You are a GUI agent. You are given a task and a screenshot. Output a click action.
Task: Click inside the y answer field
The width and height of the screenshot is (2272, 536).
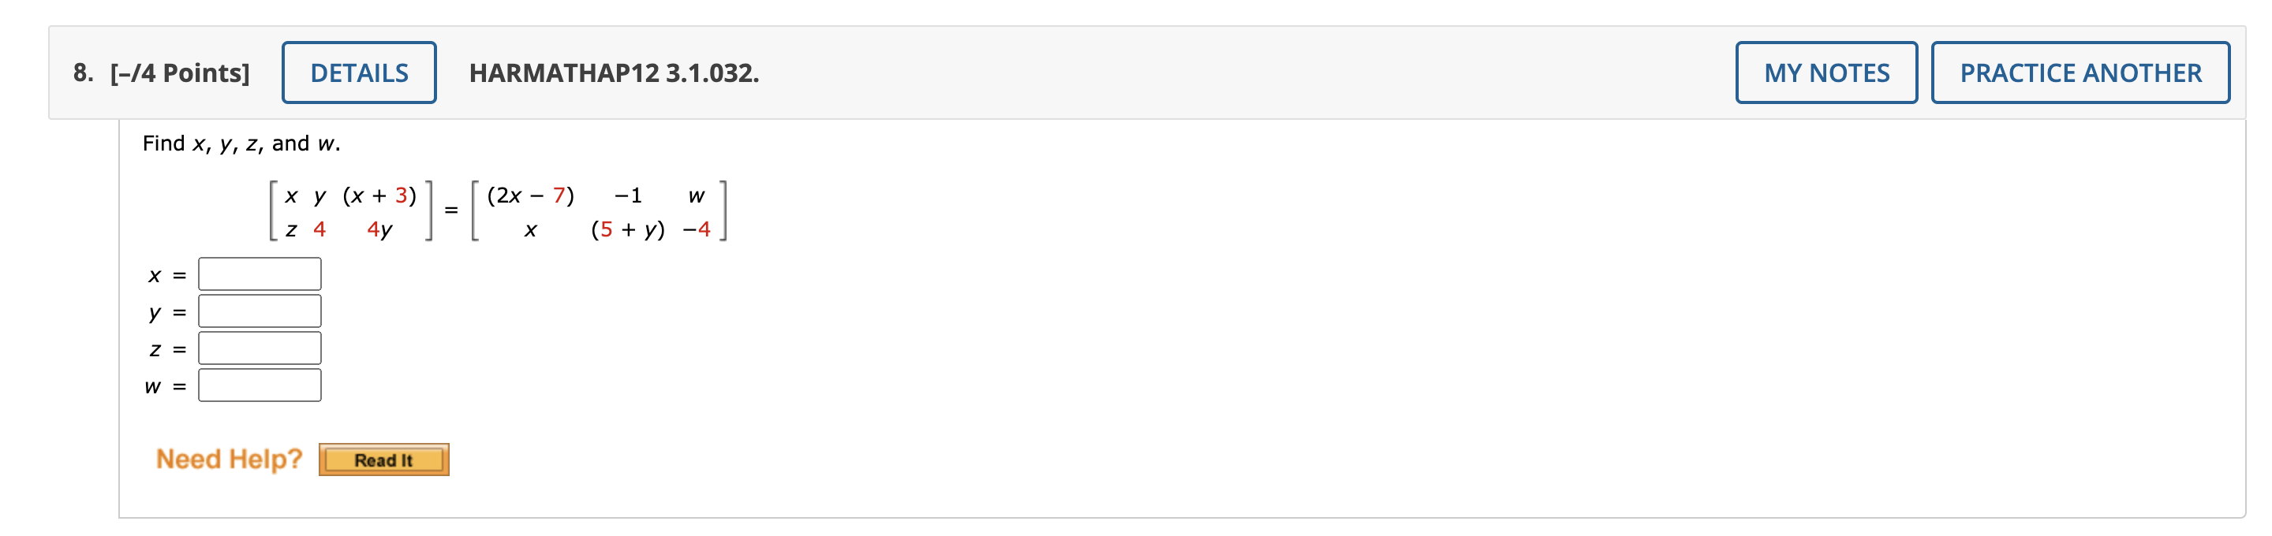(x=260, y=311)
